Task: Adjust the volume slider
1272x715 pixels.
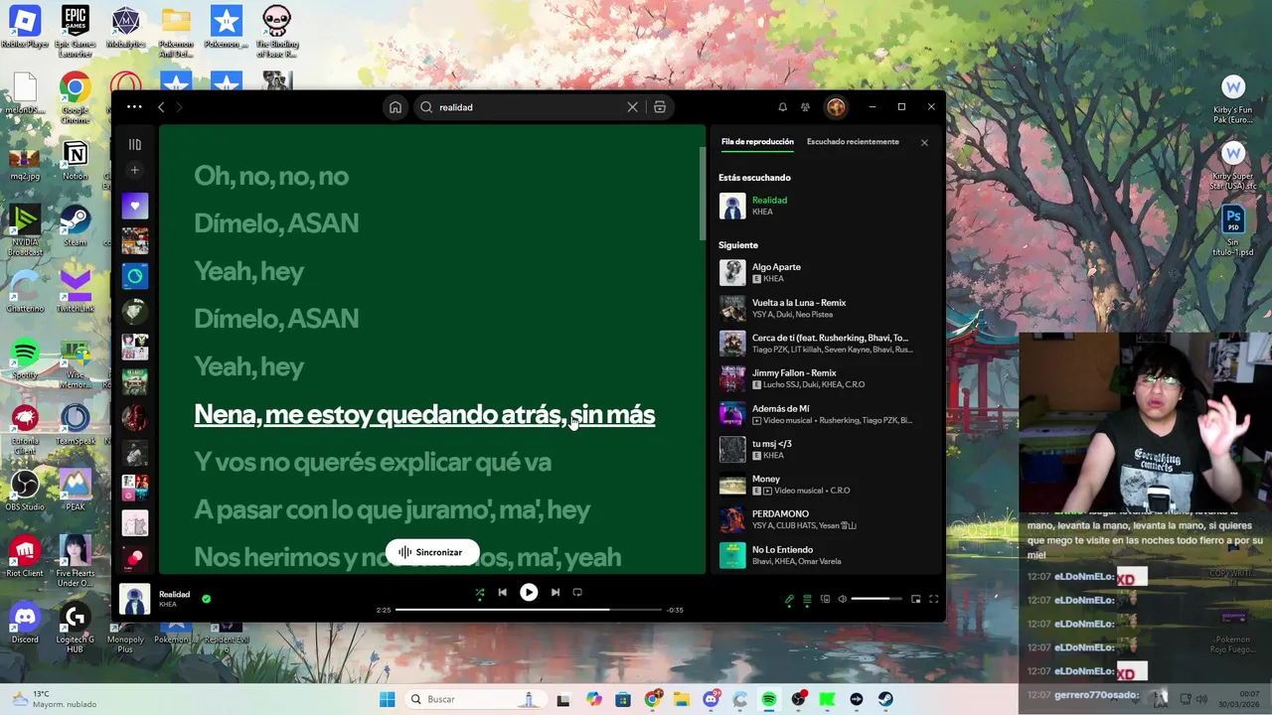Action: tap(877, 600)
